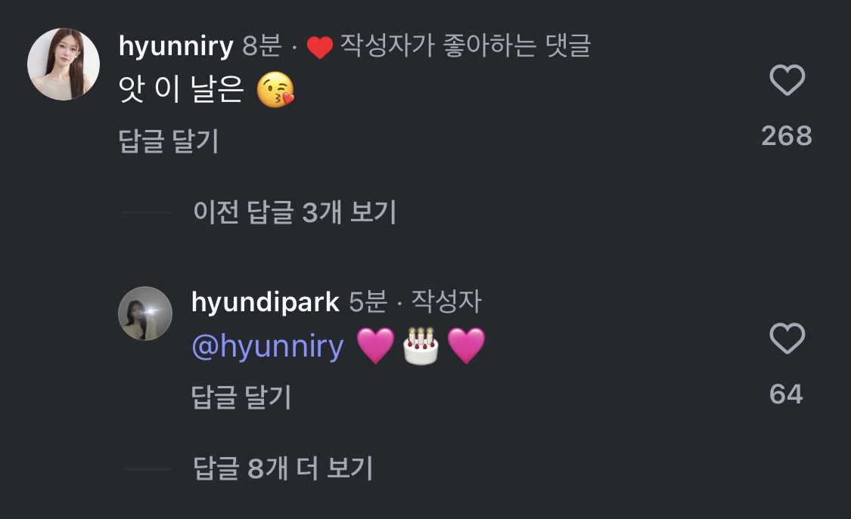Screen dimensions: 851x519
Task: Expand 답글 8개 더 보기
Action: (x=283, y=468)
